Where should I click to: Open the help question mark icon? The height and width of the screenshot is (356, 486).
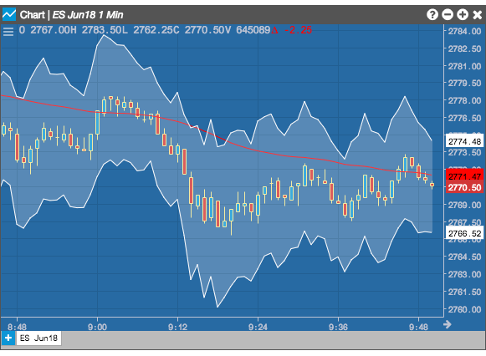pos(432,14)
